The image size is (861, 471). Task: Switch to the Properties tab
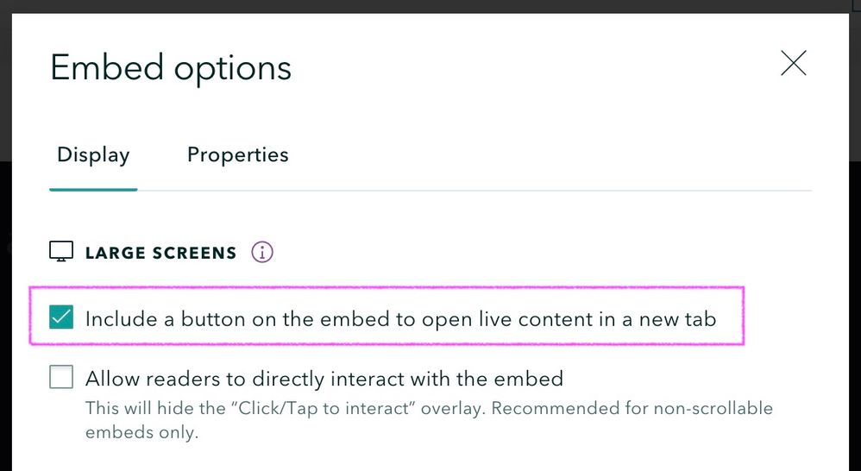[x=237, y=155]
